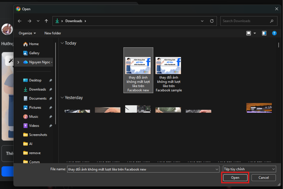Go forward with the right arrow
This screenshot has height=189, width=283.
pyautogui.click(x=29, y=21)
